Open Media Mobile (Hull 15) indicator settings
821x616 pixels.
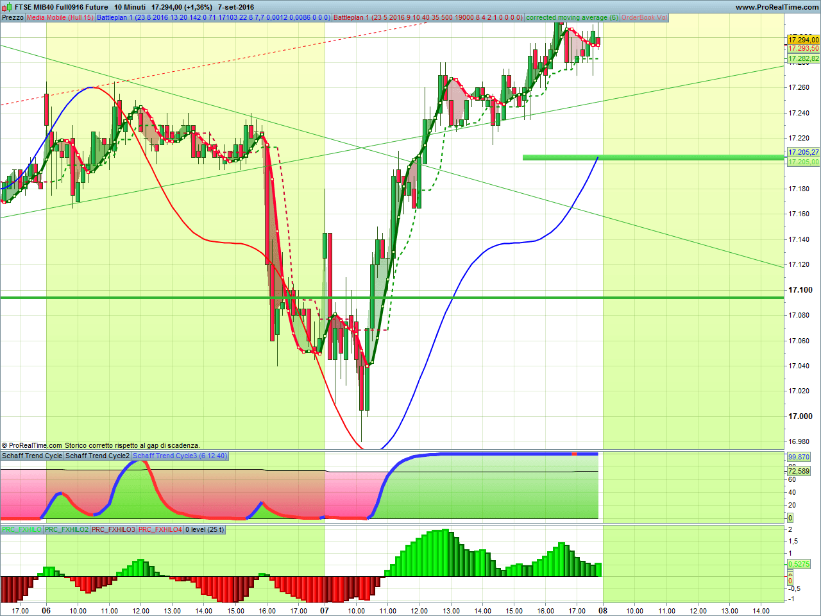tap(60, 17)
